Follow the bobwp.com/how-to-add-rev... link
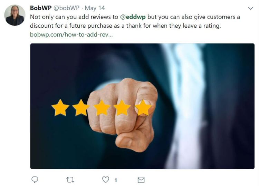The width and height of the screenshot is (259, 186). point(71,35)
